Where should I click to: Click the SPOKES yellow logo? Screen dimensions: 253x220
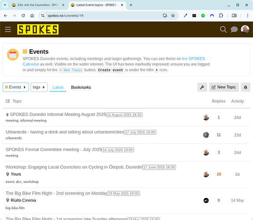click(38, 29)
